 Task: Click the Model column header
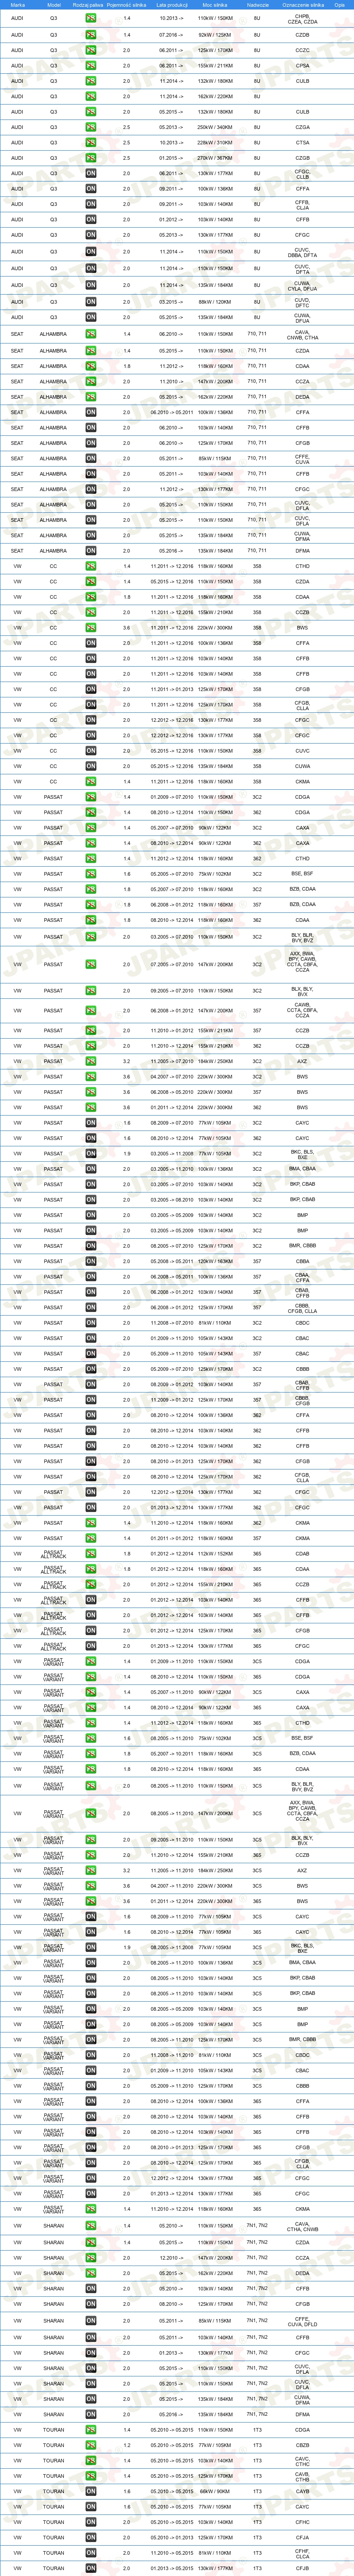coord(54,5)
